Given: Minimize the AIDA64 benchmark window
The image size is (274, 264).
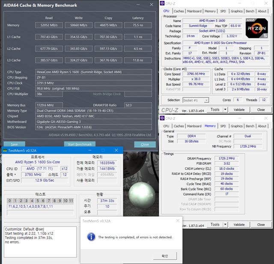Looking at the screenshot, I should click(138, 5).
